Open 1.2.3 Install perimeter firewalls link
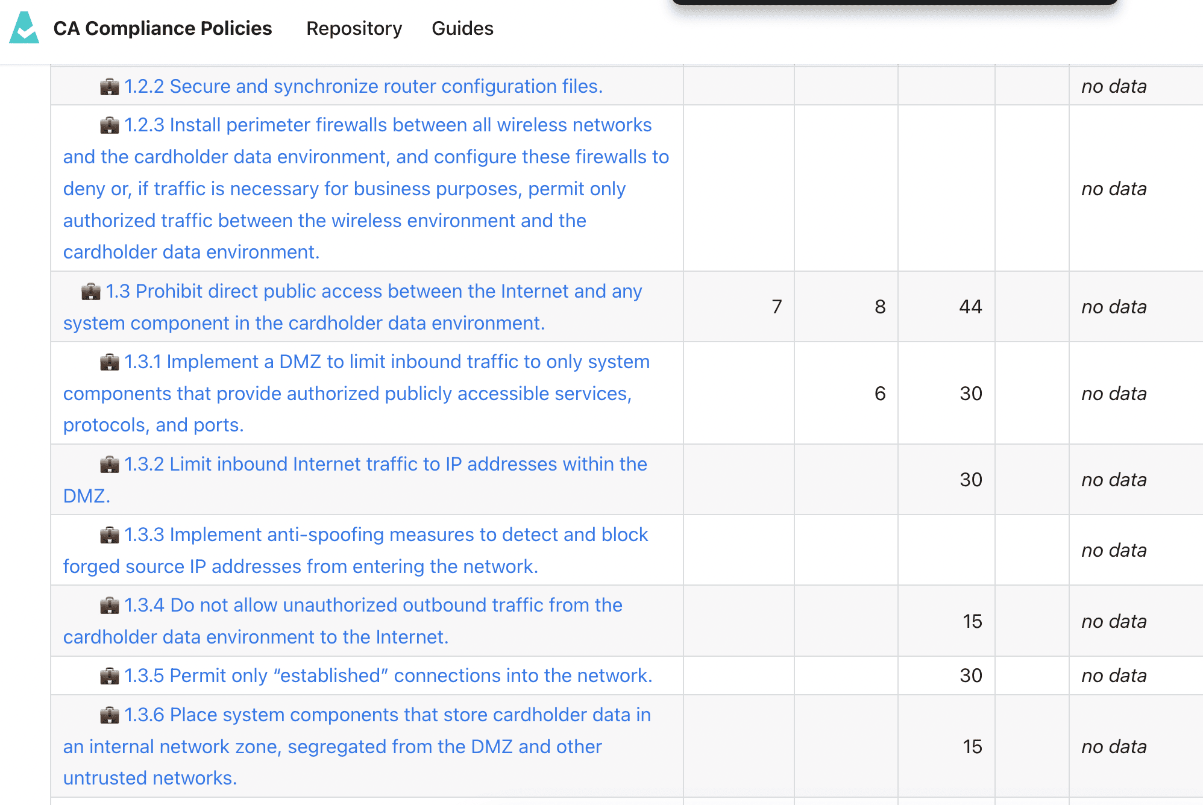Image resolution: width=1203 pixels, height=805 pixels. click(366, 189)
